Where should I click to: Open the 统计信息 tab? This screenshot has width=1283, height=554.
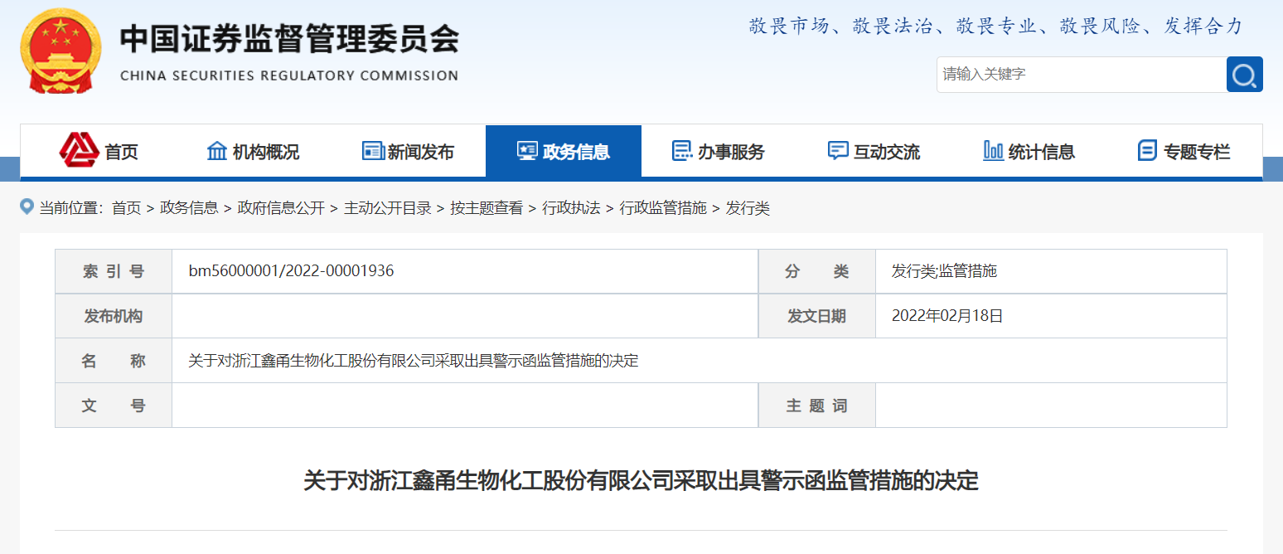pyautogui.click(x=1029, y=151)
